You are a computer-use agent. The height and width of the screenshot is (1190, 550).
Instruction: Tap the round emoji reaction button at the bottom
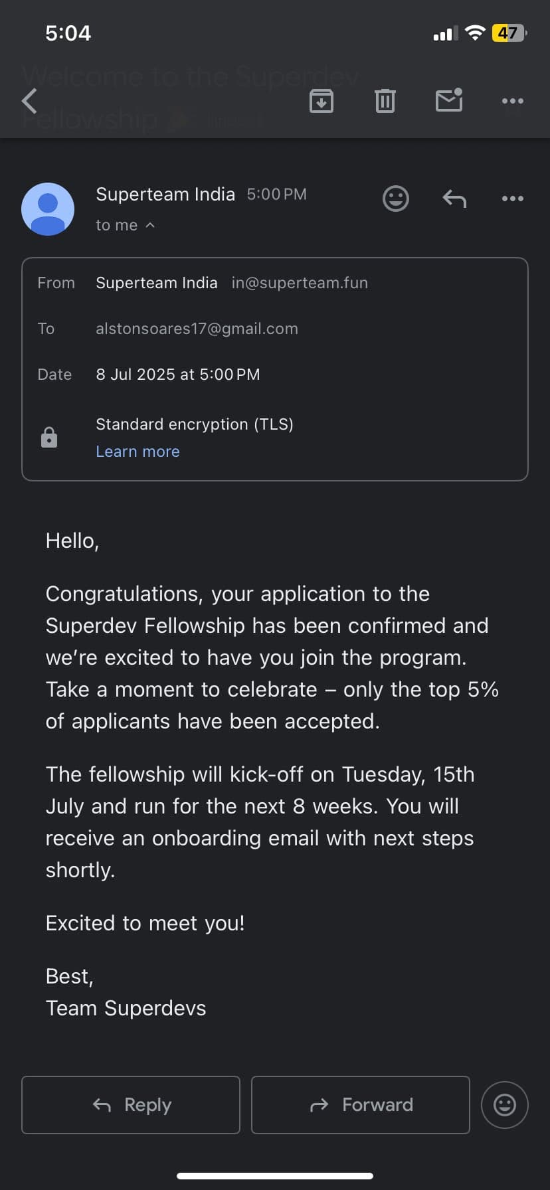tap(505, 1105)
